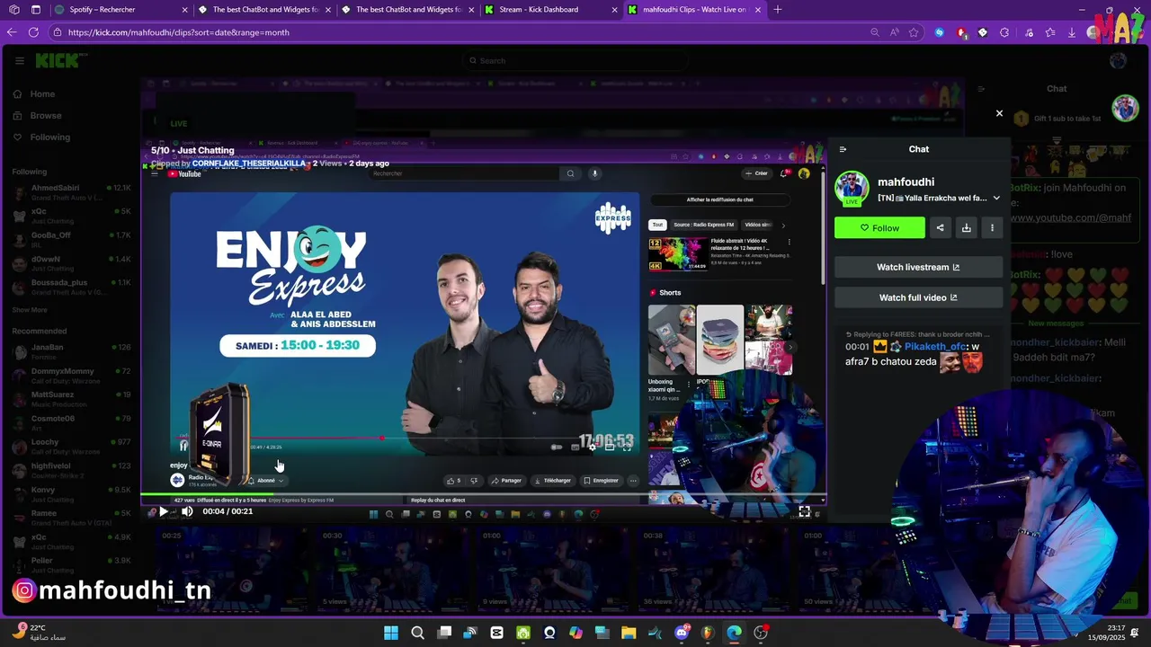Open Boussada_plus's channel in the sidebar
1151x647 pixels.
pos(71,287)
